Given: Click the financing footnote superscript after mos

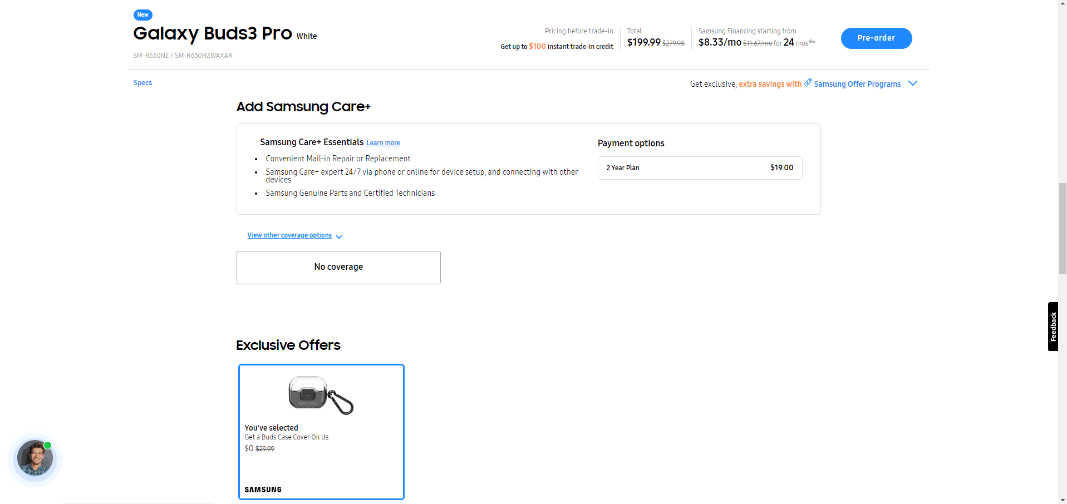Looking at the screenshot, I should pos(812,42).
